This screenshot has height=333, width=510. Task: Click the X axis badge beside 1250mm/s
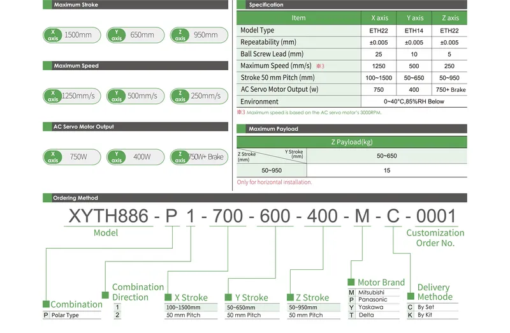[x=53, y=96]
